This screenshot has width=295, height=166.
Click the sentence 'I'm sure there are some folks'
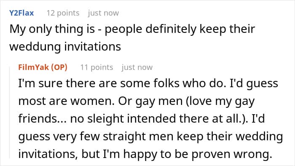coord(99,83)
